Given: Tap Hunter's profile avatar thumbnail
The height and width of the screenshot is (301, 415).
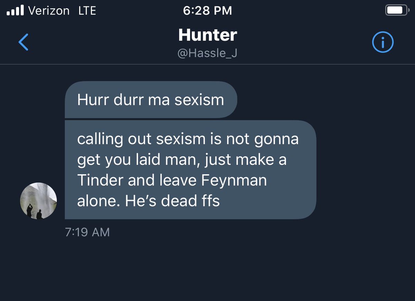Looking at the screenshot, I should (38, 201).
